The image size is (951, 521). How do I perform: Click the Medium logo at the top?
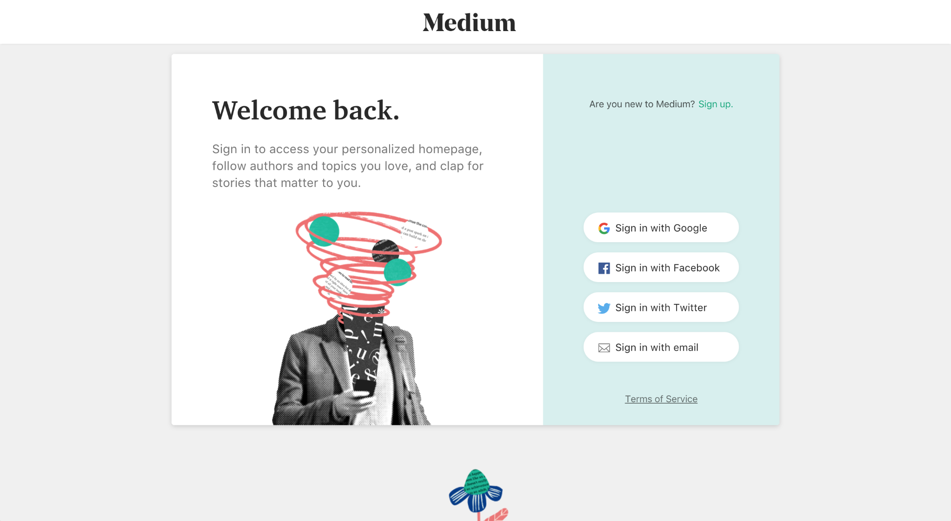click(469, 22)
